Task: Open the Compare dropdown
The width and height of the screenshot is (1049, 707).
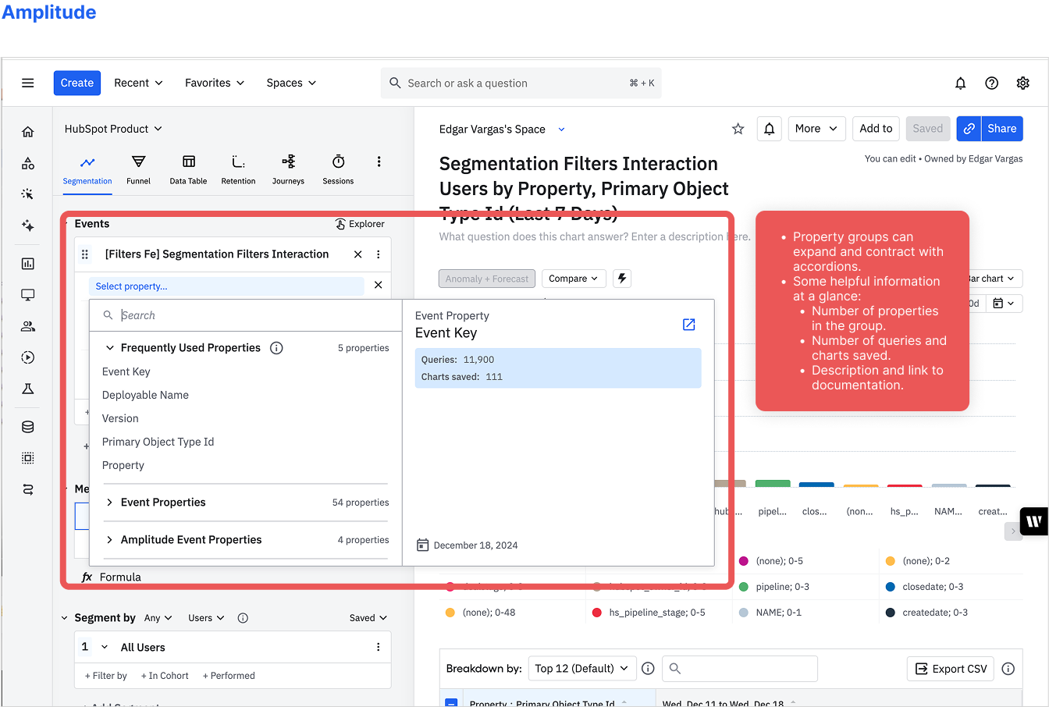Action: 574,279
